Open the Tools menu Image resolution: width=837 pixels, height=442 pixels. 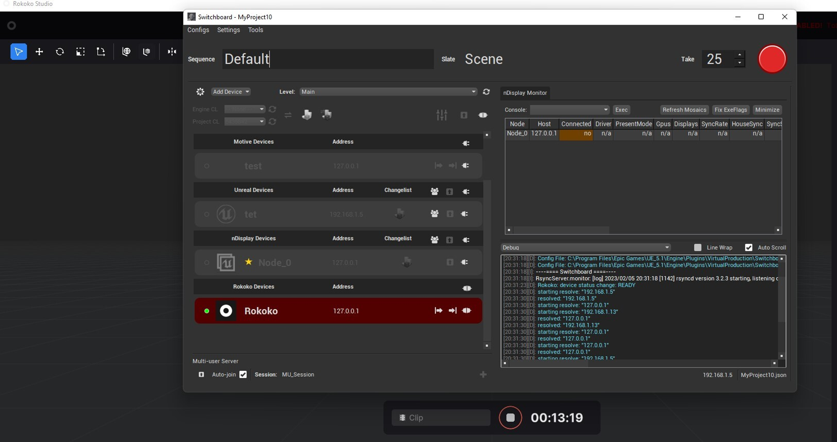(x=255, y=30)
